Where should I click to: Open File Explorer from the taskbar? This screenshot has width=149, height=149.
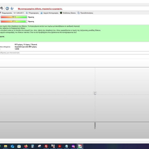coord(6,146)
